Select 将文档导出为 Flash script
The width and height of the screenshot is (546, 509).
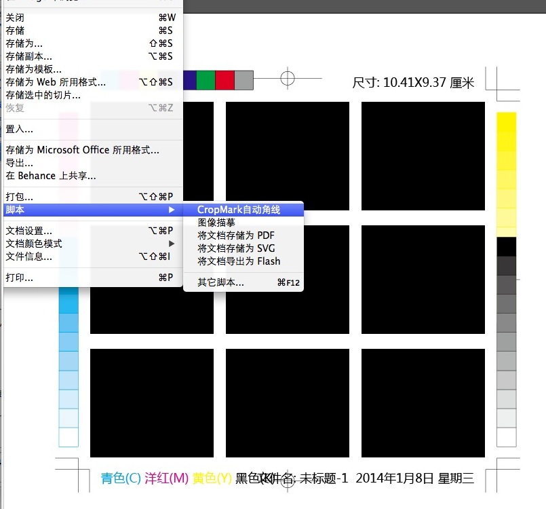tap(239, 261)
